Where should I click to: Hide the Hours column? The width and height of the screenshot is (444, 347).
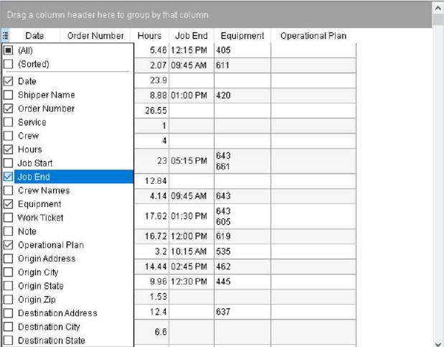[8, 149]
